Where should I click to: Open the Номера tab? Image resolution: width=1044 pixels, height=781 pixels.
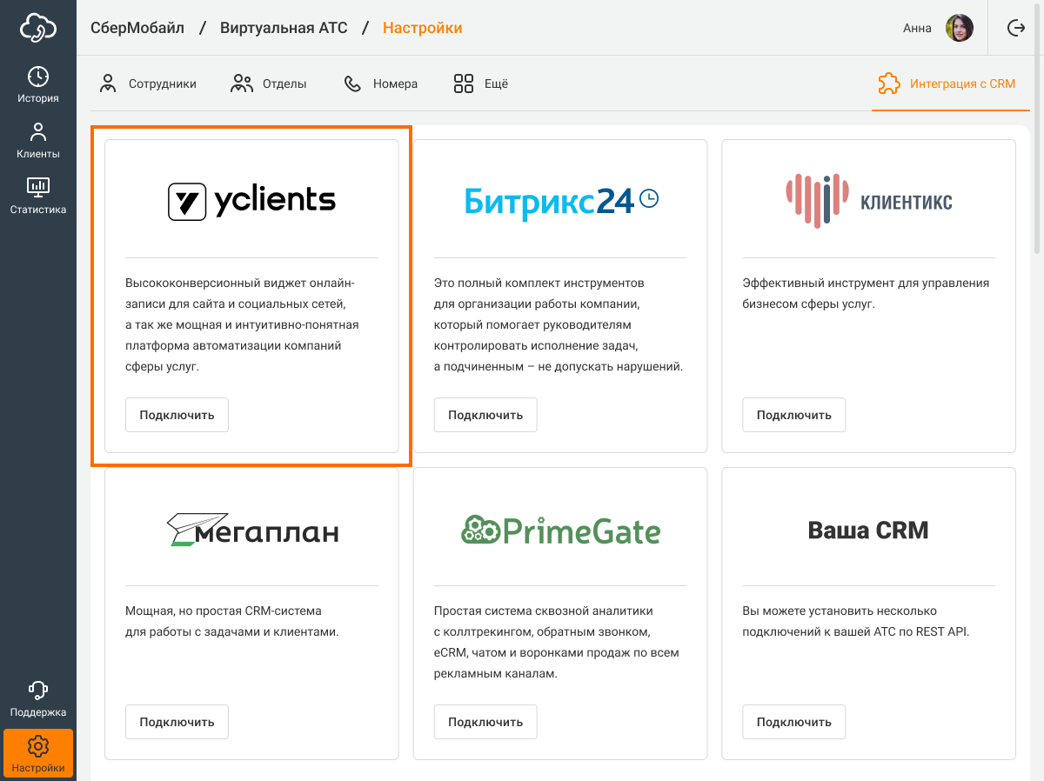click(381, 84)
